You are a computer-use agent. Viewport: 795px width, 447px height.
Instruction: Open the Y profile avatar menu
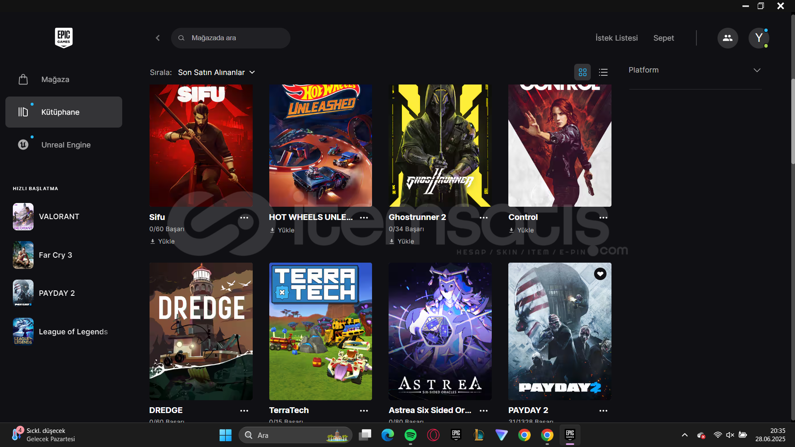[x=759, y=38]
